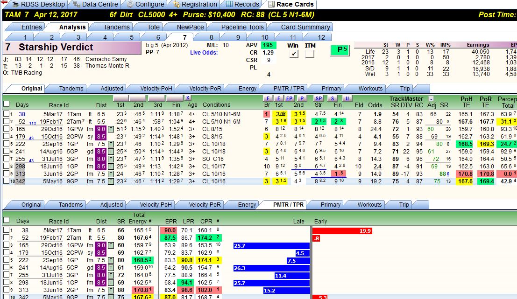Toggle select-all checkbox in Total Energy table header
Screen dimensions: 517x299
[6, 220]
